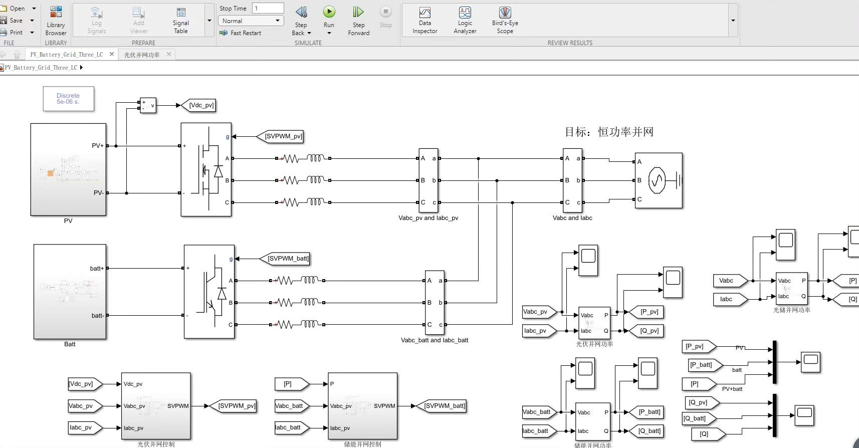The image size is (859, 448).
Task: Select the PV inverter bridge block
Action: pyautogui.click(x=206, y=169)
